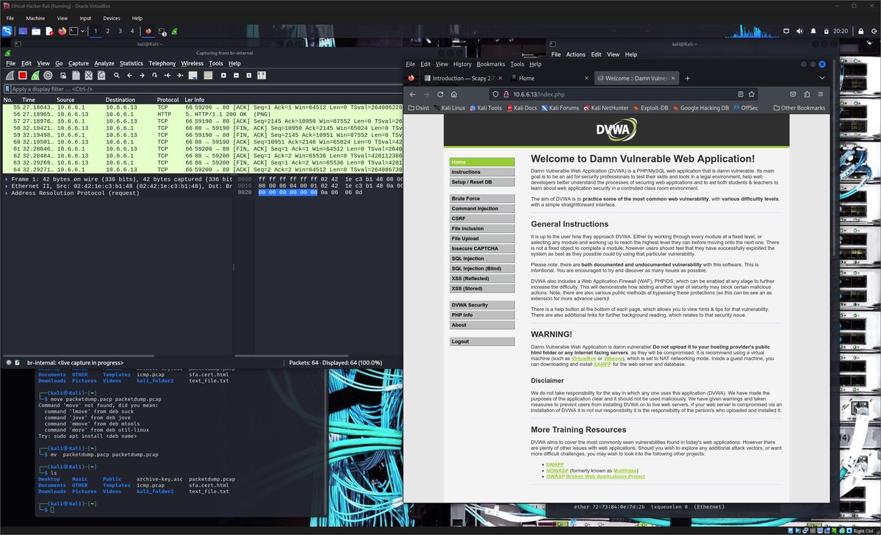The height and width of the screenshot is (535, 881).
Task: Click the Firefox address bar URL
Action: pos(539,94)
